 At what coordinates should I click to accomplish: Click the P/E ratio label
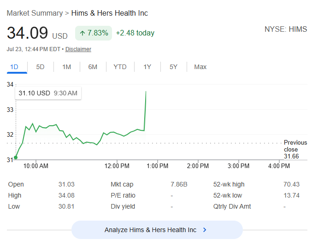[x=123, y=195]
